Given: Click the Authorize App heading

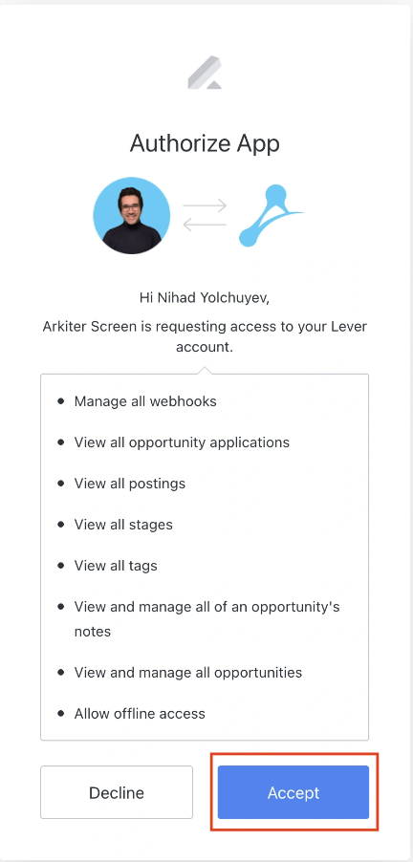Looking at the screenshot, I should 205,143.
